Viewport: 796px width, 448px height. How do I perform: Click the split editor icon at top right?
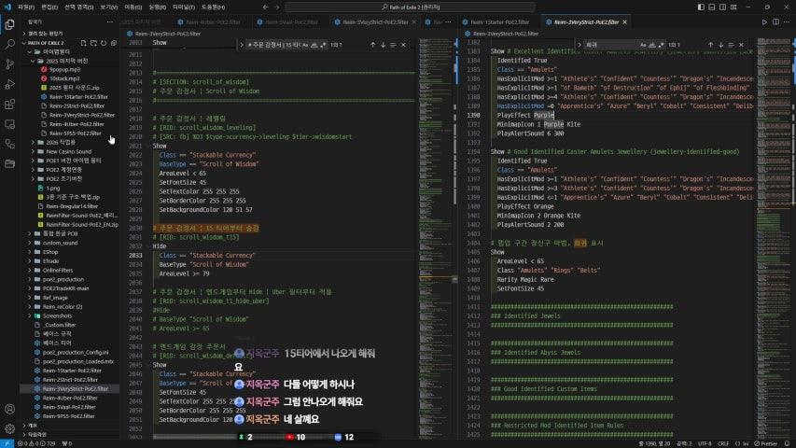click(x=776, y=21)
